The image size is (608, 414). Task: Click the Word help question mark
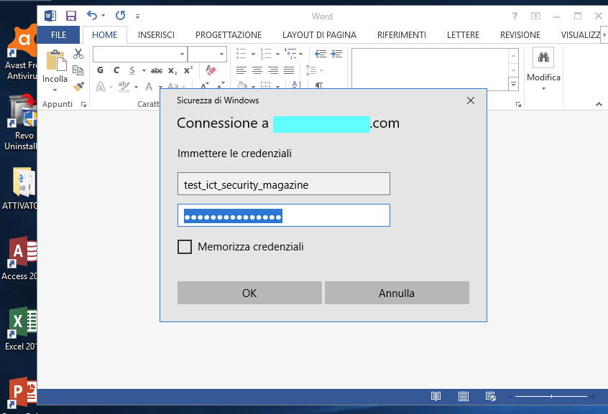[x=515, y=16]
